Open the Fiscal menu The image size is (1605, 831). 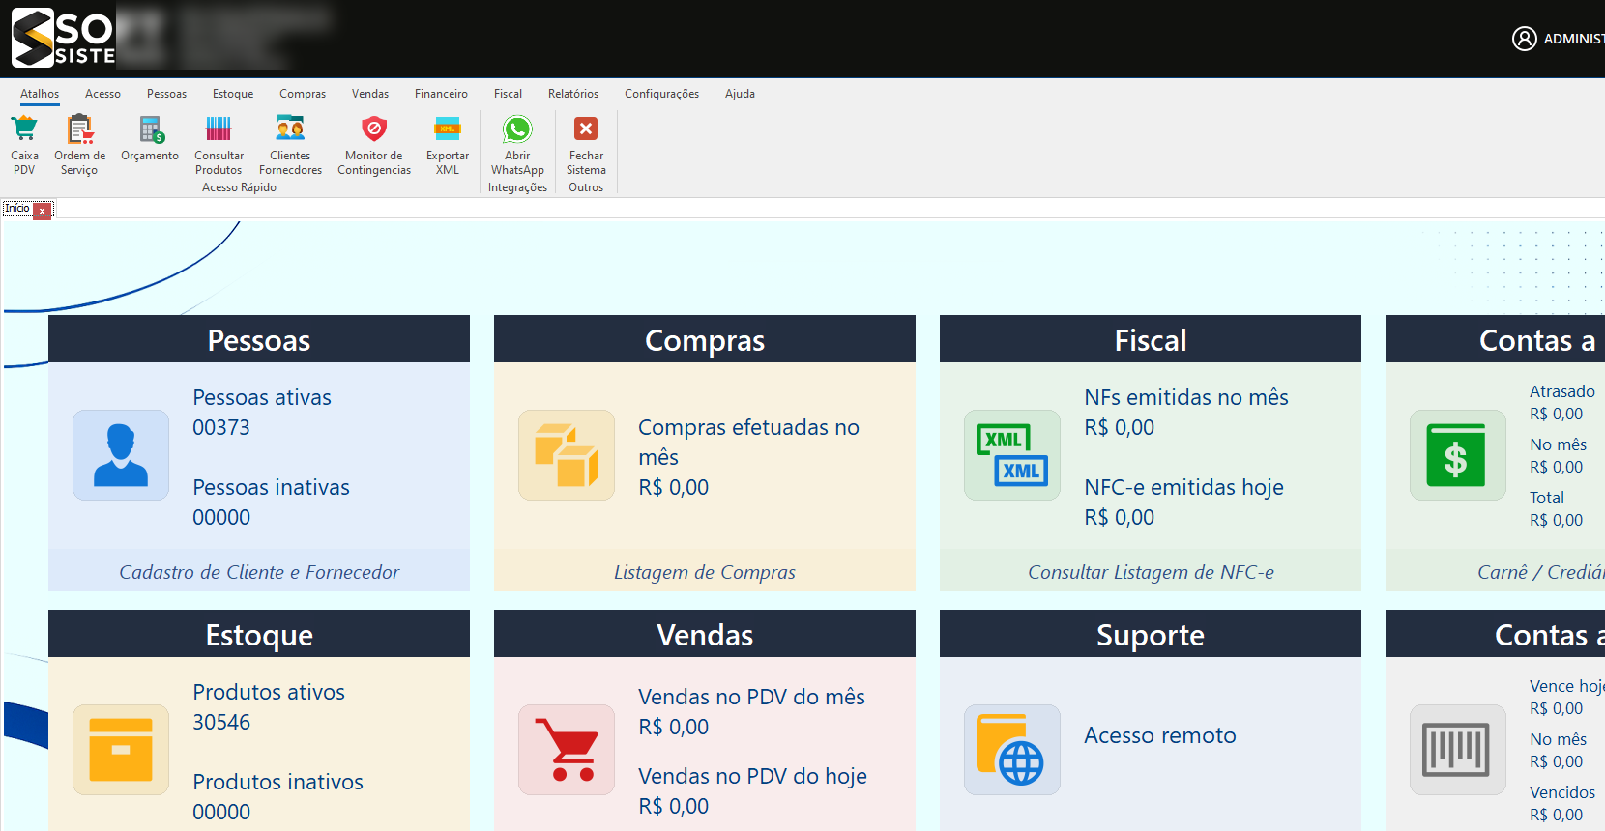pos(508,94)
